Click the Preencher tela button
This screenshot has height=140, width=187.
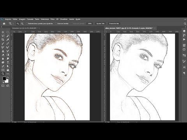tap(114, 24)
